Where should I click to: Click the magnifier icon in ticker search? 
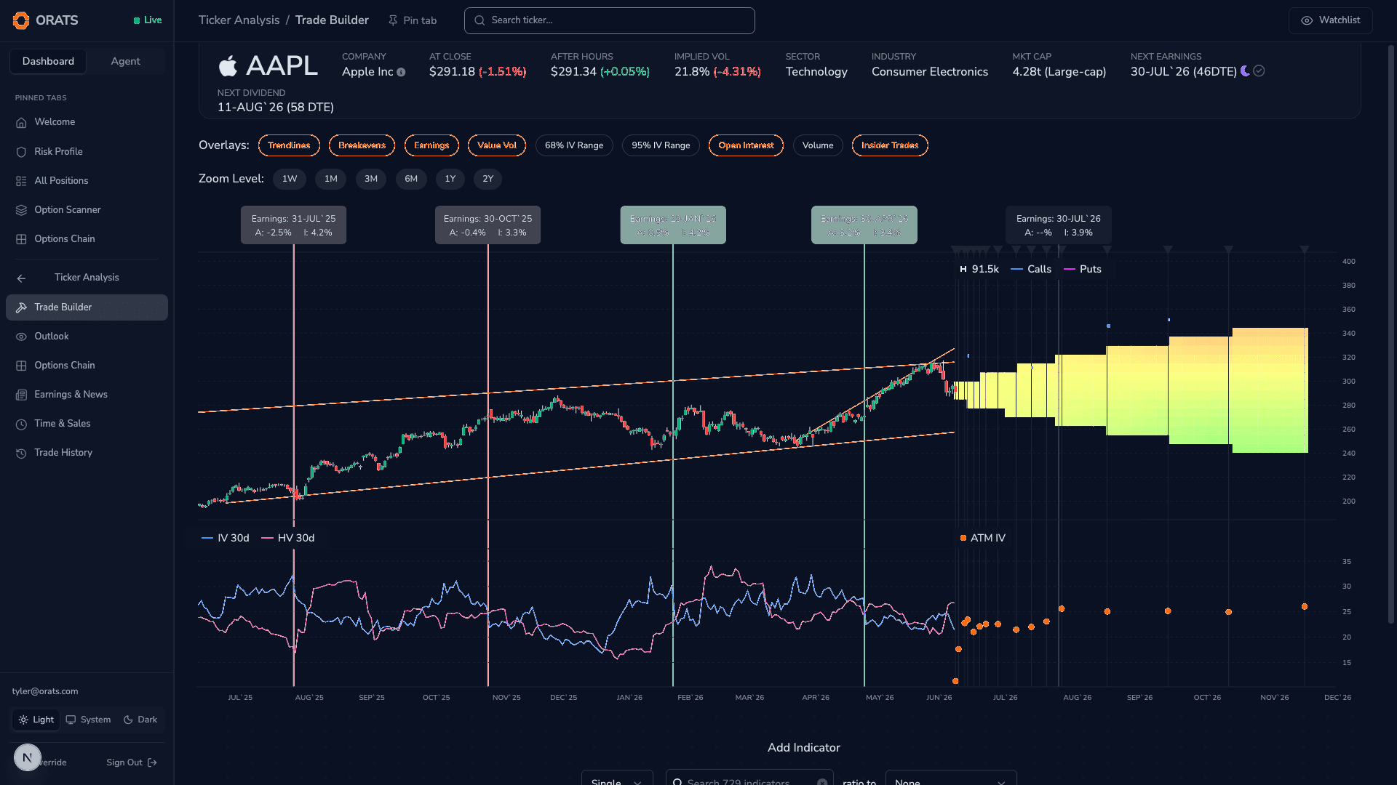[x=479, y=20]
